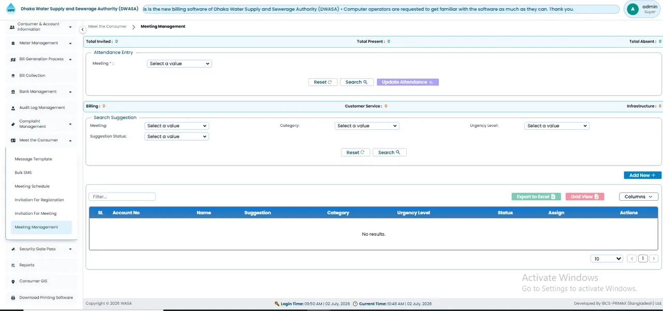Click the Filter input field
This screenshot has width=663, height=311.
(122, 197)
